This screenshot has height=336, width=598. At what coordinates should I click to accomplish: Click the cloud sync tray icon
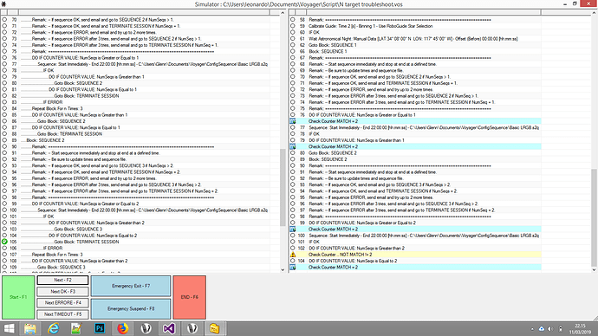pyautogui.click(x=541, y=329)
